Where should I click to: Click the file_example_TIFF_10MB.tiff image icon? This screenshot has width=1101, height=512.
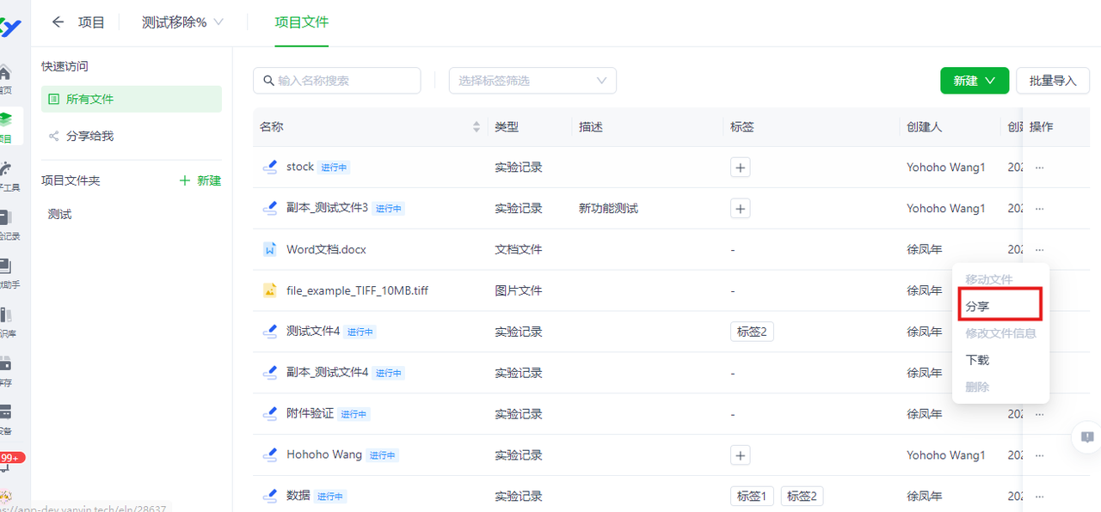click(x=269, y=291)
